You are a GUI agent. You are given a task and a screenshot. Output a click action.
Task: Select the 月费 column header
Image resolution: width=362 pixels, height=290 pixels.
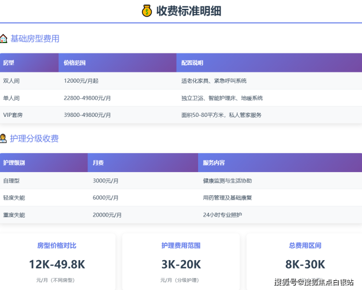(98, 162)
